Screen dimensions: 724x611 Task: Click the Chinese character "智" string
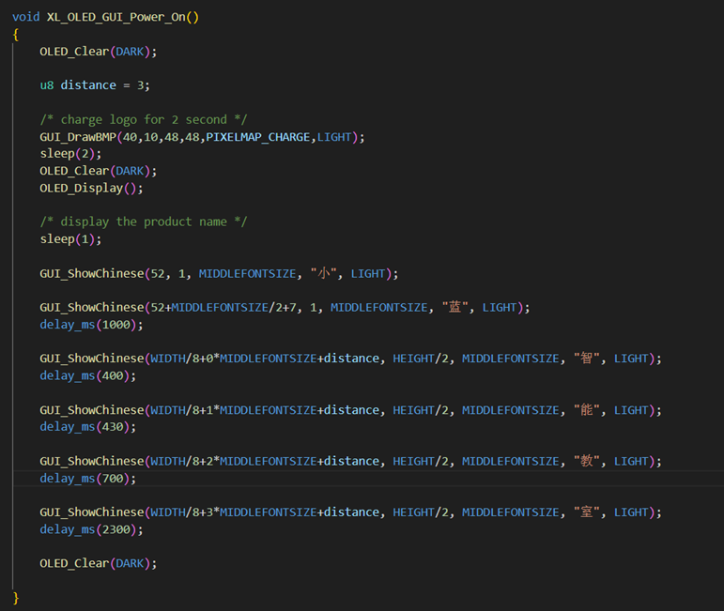pyautogui.click(x=587, y=359)
